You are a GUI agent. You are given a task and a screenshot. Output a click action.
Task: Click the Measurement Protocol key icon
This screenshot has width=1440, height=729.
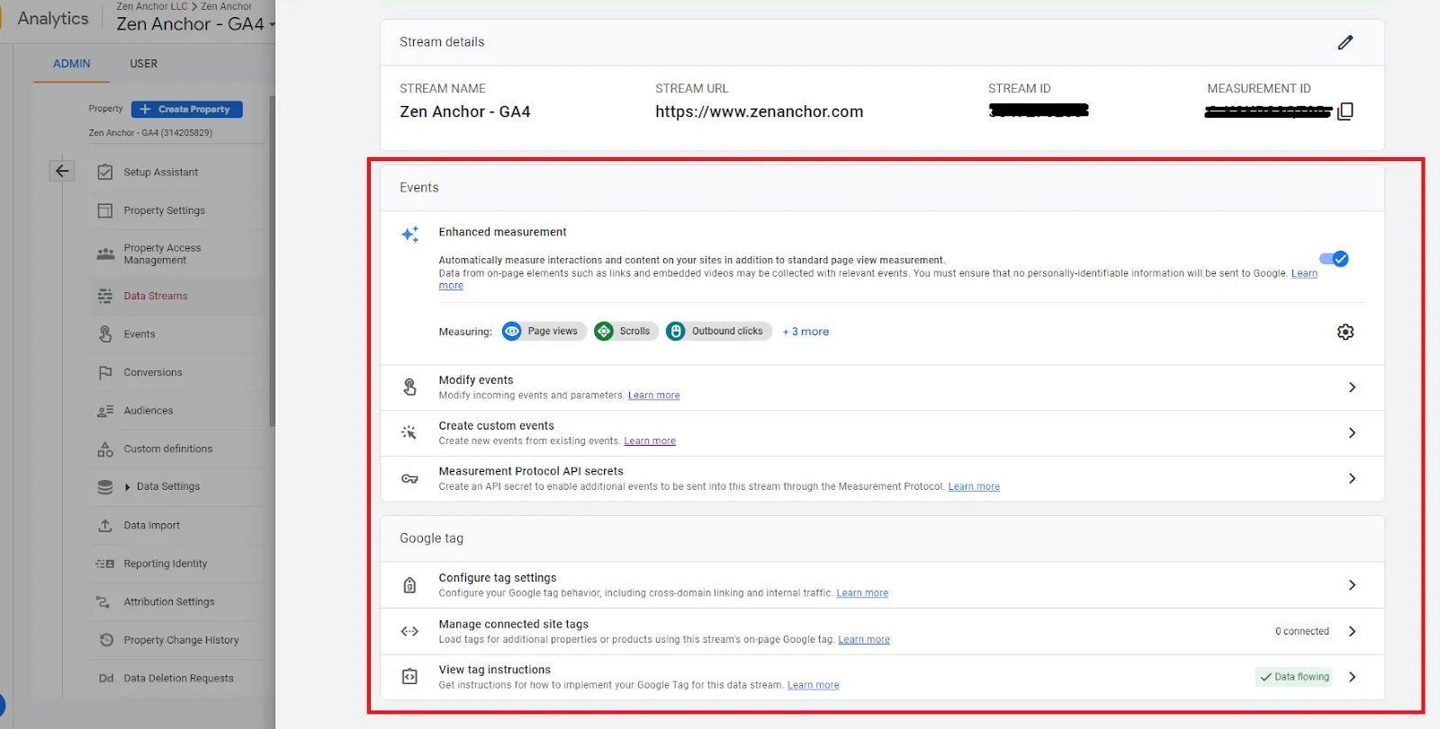(409, 478)
